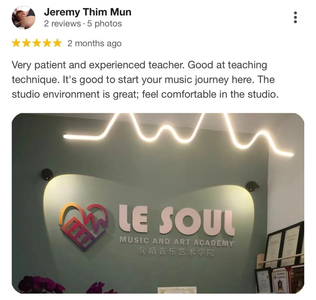
Task: Click the fourth gold rating star
Action: coord(47,43)
